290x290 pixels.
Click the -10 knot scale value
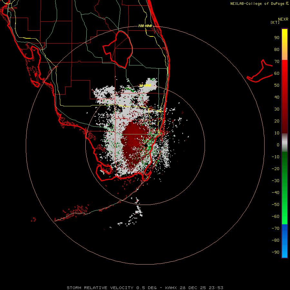[275, 157]
